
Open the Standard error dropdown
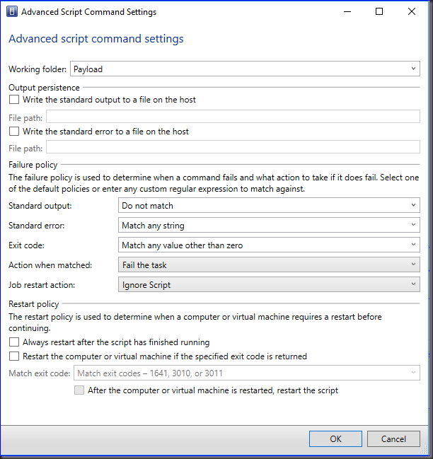pos(269,226)
